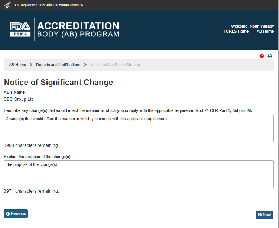Click the Notice of Significant Change breadcrumb
The image size is (279, 228).
(115, 65)
